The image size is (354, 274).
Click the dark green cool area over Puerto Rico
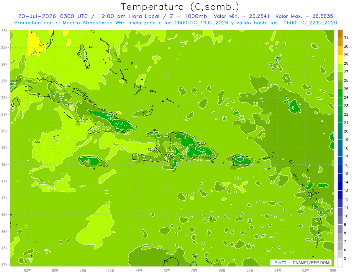pos(242,160)
